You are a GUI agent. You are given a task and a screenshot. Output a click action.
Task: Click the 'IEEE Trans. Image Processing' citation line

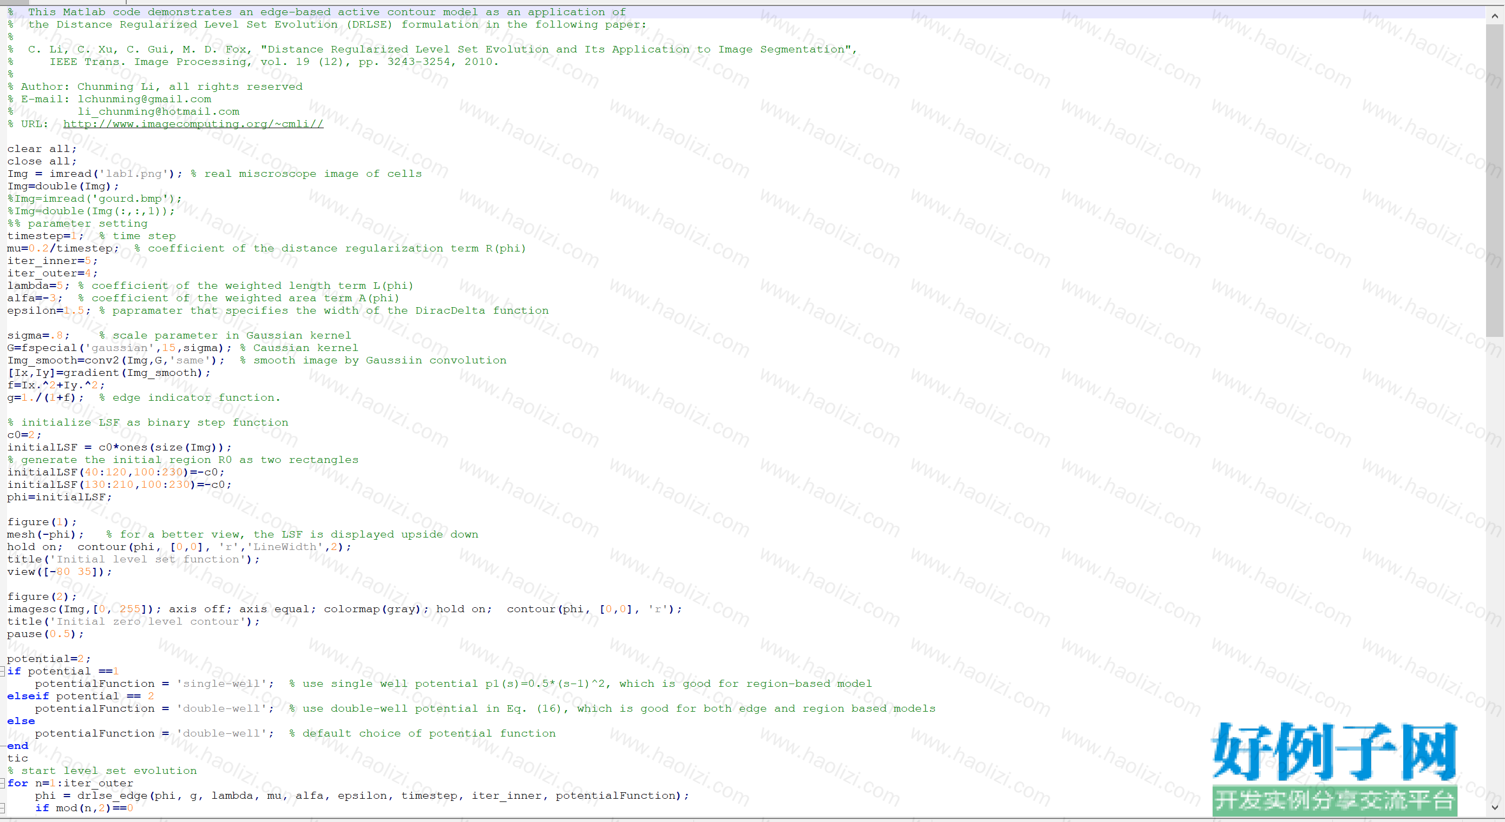pos(253,62)
